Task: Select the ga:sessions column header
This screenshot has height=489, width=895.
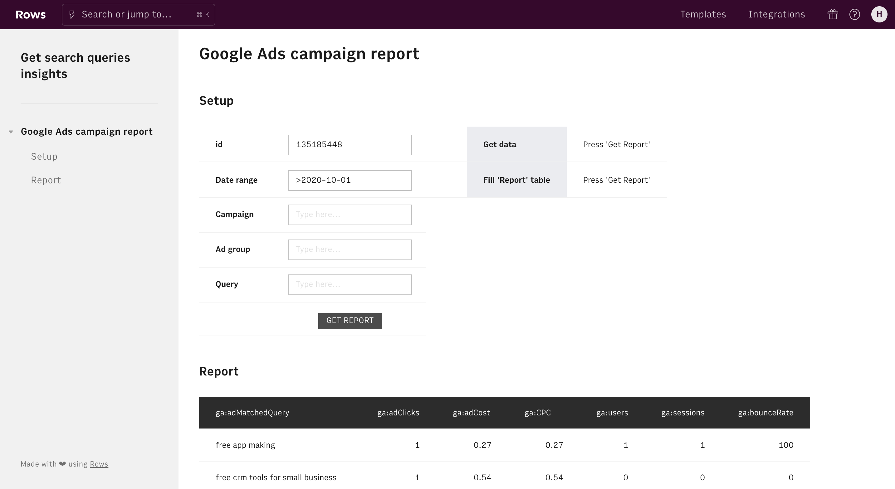Action: [683, 413]
